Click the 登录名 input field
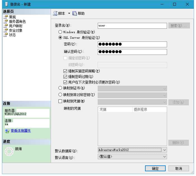 click(x=132, y=26)
